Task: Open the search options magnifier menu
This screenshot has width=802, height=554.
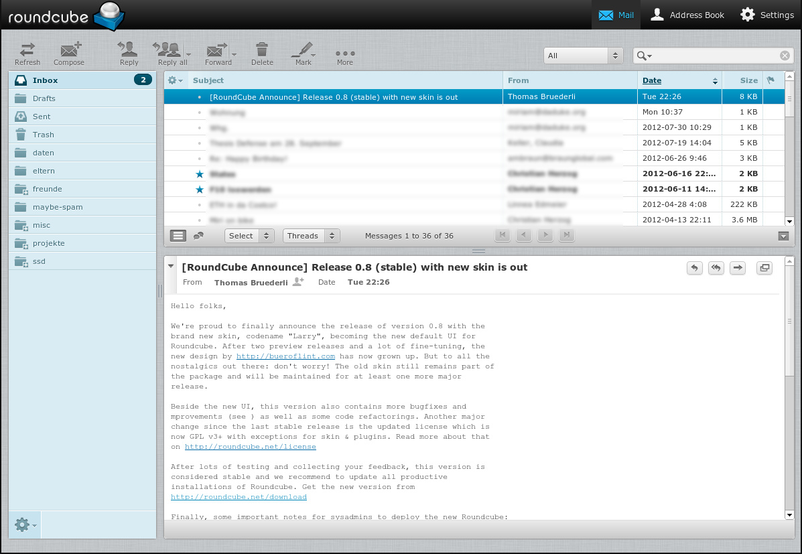Action: coord(644,56)
